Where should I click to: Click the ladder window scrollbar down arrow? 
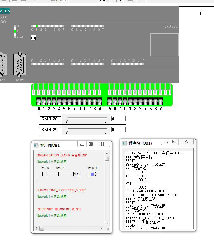(x=107, y=223)
